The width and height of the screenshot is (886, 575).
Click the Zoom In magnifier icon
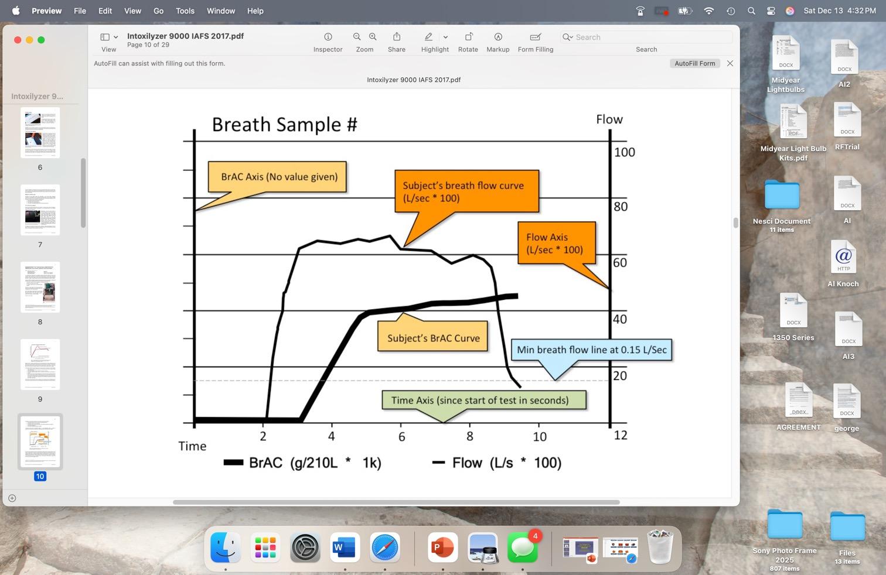[373, 37]
